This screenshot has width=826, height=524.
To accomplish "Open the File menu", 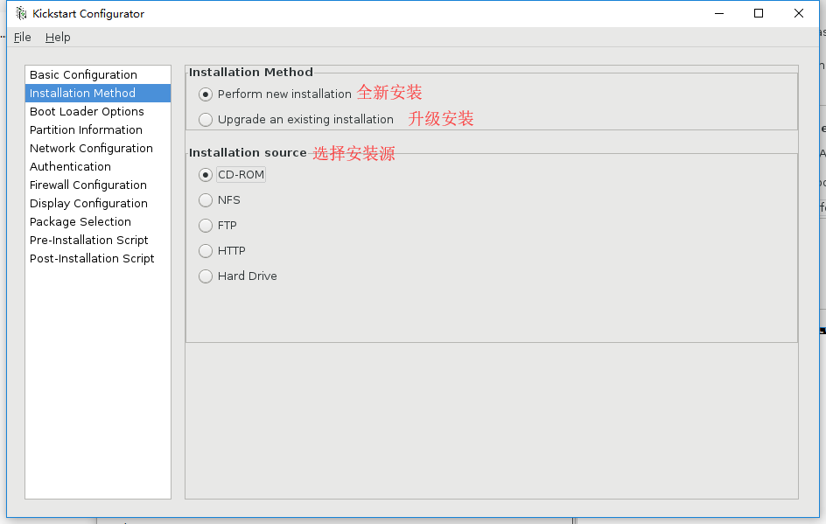I will [22, 38].
